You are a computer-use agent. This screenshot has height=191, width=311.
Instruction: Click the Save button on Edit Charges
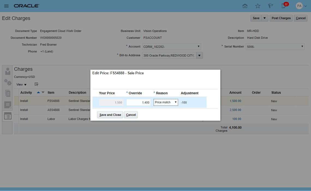tap(256, 18)
